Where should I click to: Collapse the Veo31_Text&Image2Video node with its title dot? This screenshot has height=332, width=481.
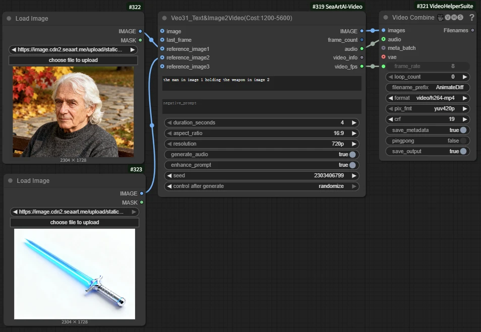pyautogui.click(x=164, y=18)
